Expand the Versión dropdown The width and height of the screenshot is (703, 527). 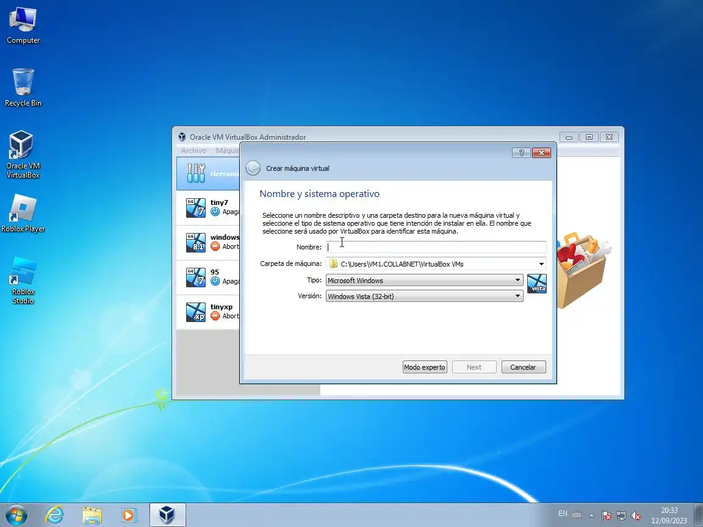pos(517,296)
